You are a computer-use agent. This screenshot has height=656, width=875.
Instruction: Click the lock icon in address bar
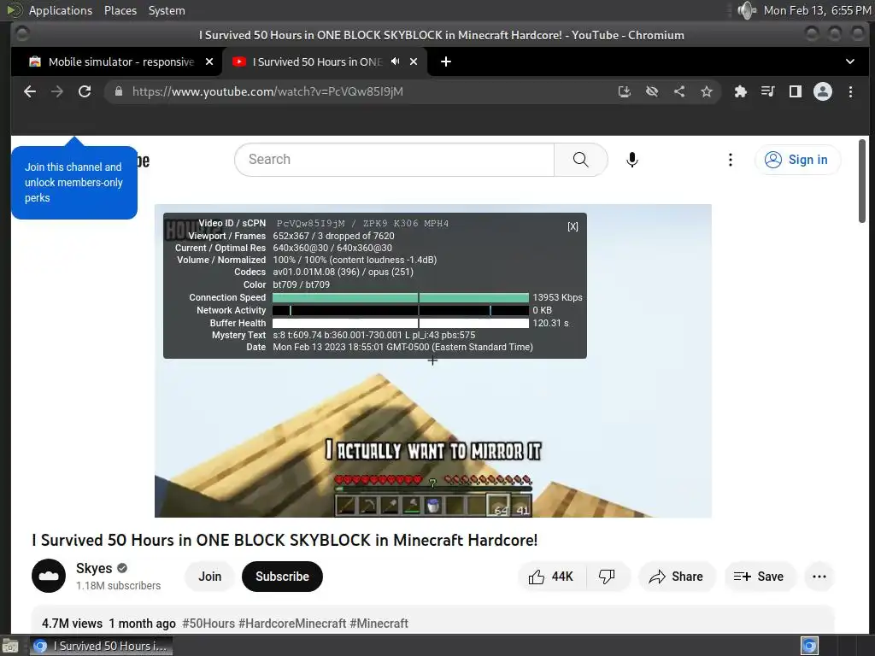click(118, 91)
